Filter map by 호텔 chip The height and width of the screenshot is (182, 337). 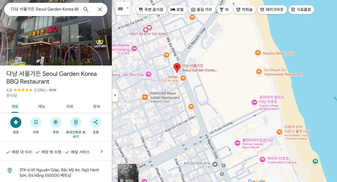click(x=177, y=9)
